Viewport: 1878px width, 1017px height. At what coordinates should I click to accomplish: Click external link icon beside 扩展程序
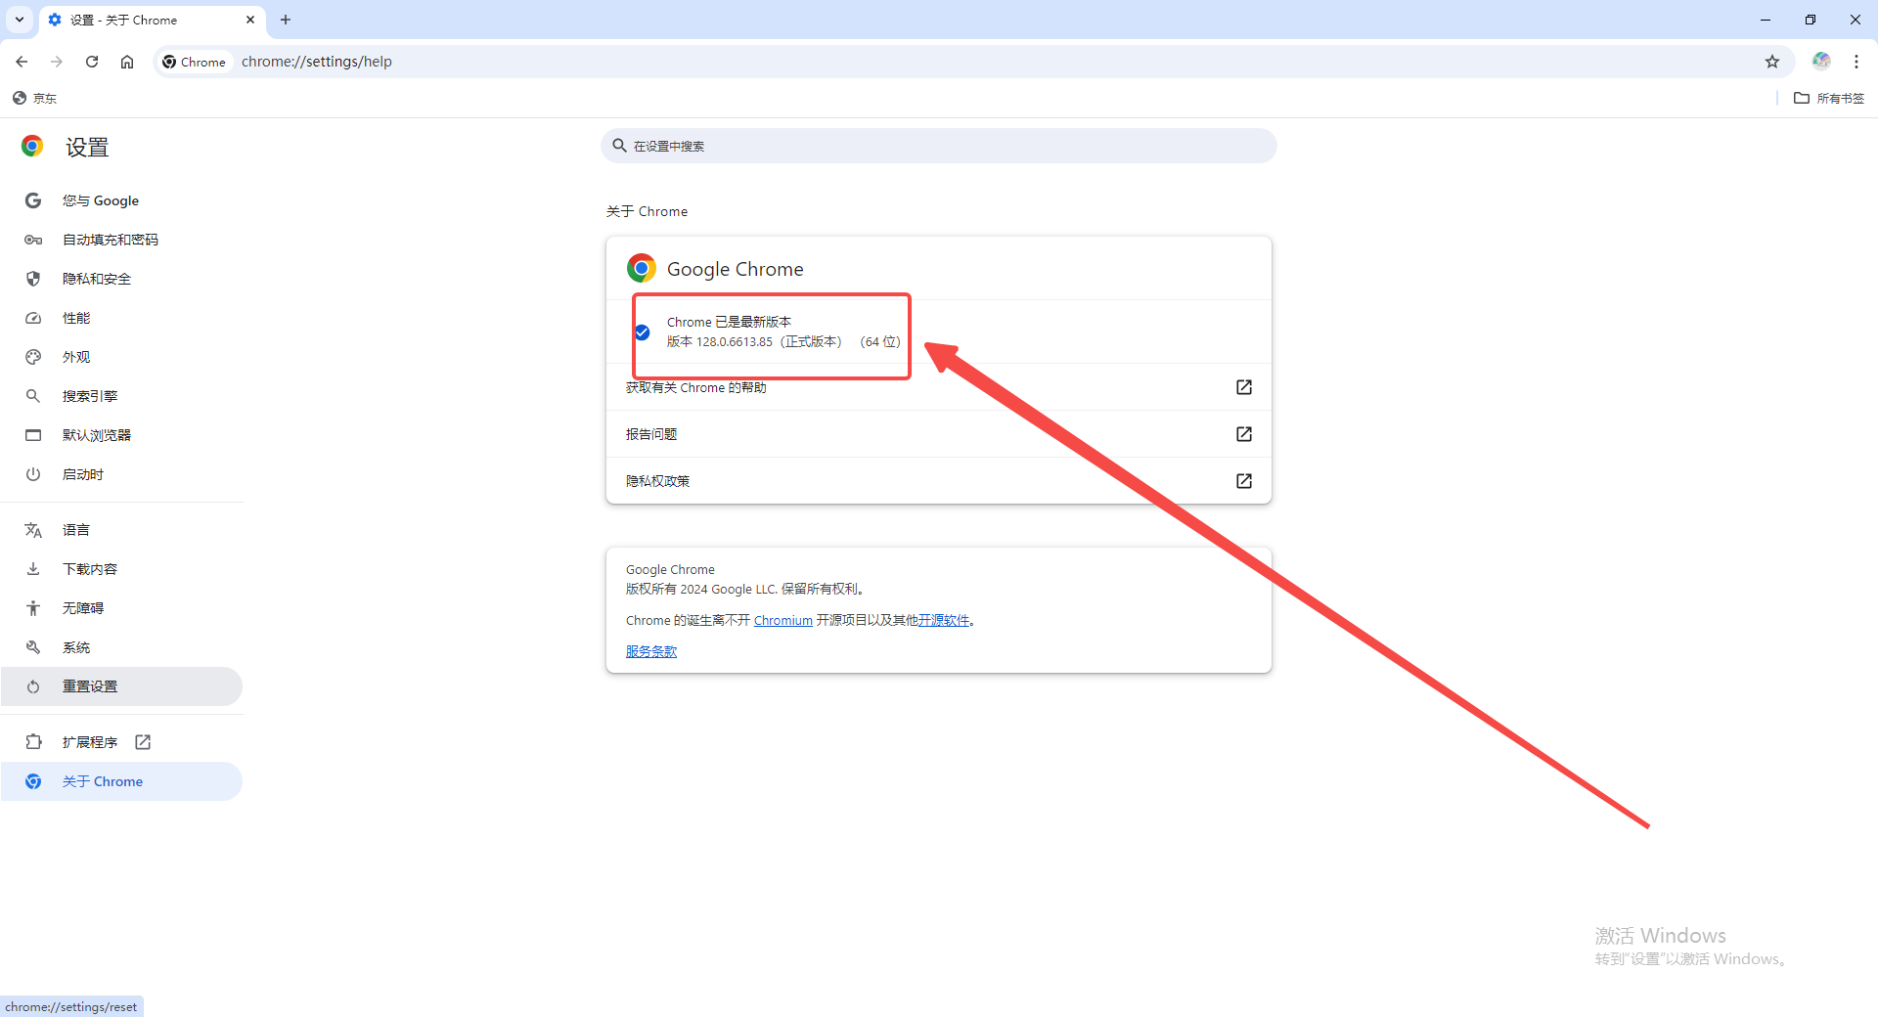click(x=143, y=742)
